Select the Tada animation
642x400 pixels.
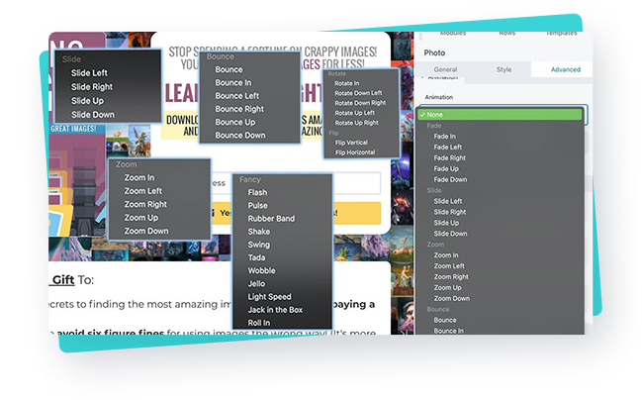pos(257,257)
